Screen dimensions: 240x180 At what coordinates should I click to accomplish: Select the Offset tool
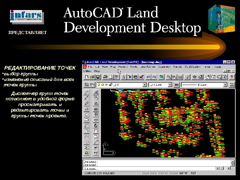pyautogui.click(x=96, y=109)
